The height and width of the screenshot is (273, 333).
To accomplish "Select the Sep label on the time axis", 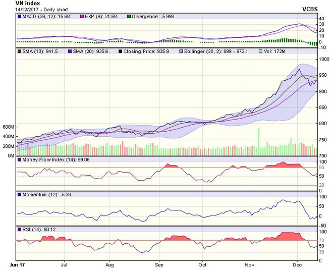I will (159, 263).
